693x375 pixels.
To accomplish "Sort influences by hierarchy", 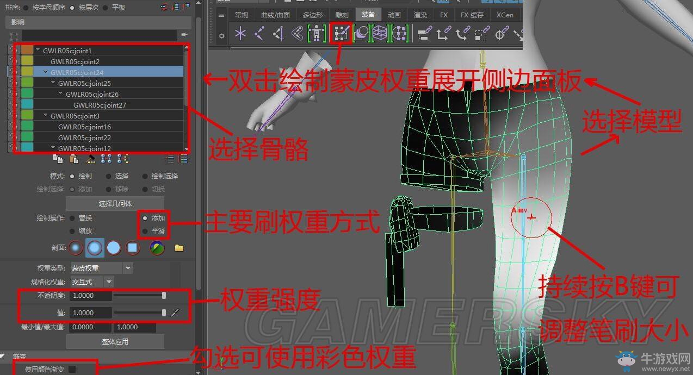I will pos(73,8).
